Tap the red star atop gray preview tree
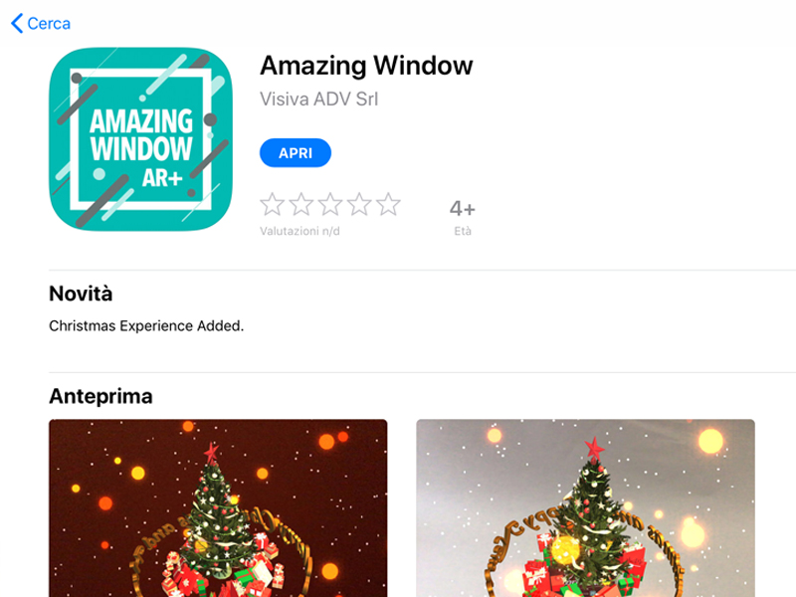The height and width of the screenshot is (597, 796). (594, 450)
